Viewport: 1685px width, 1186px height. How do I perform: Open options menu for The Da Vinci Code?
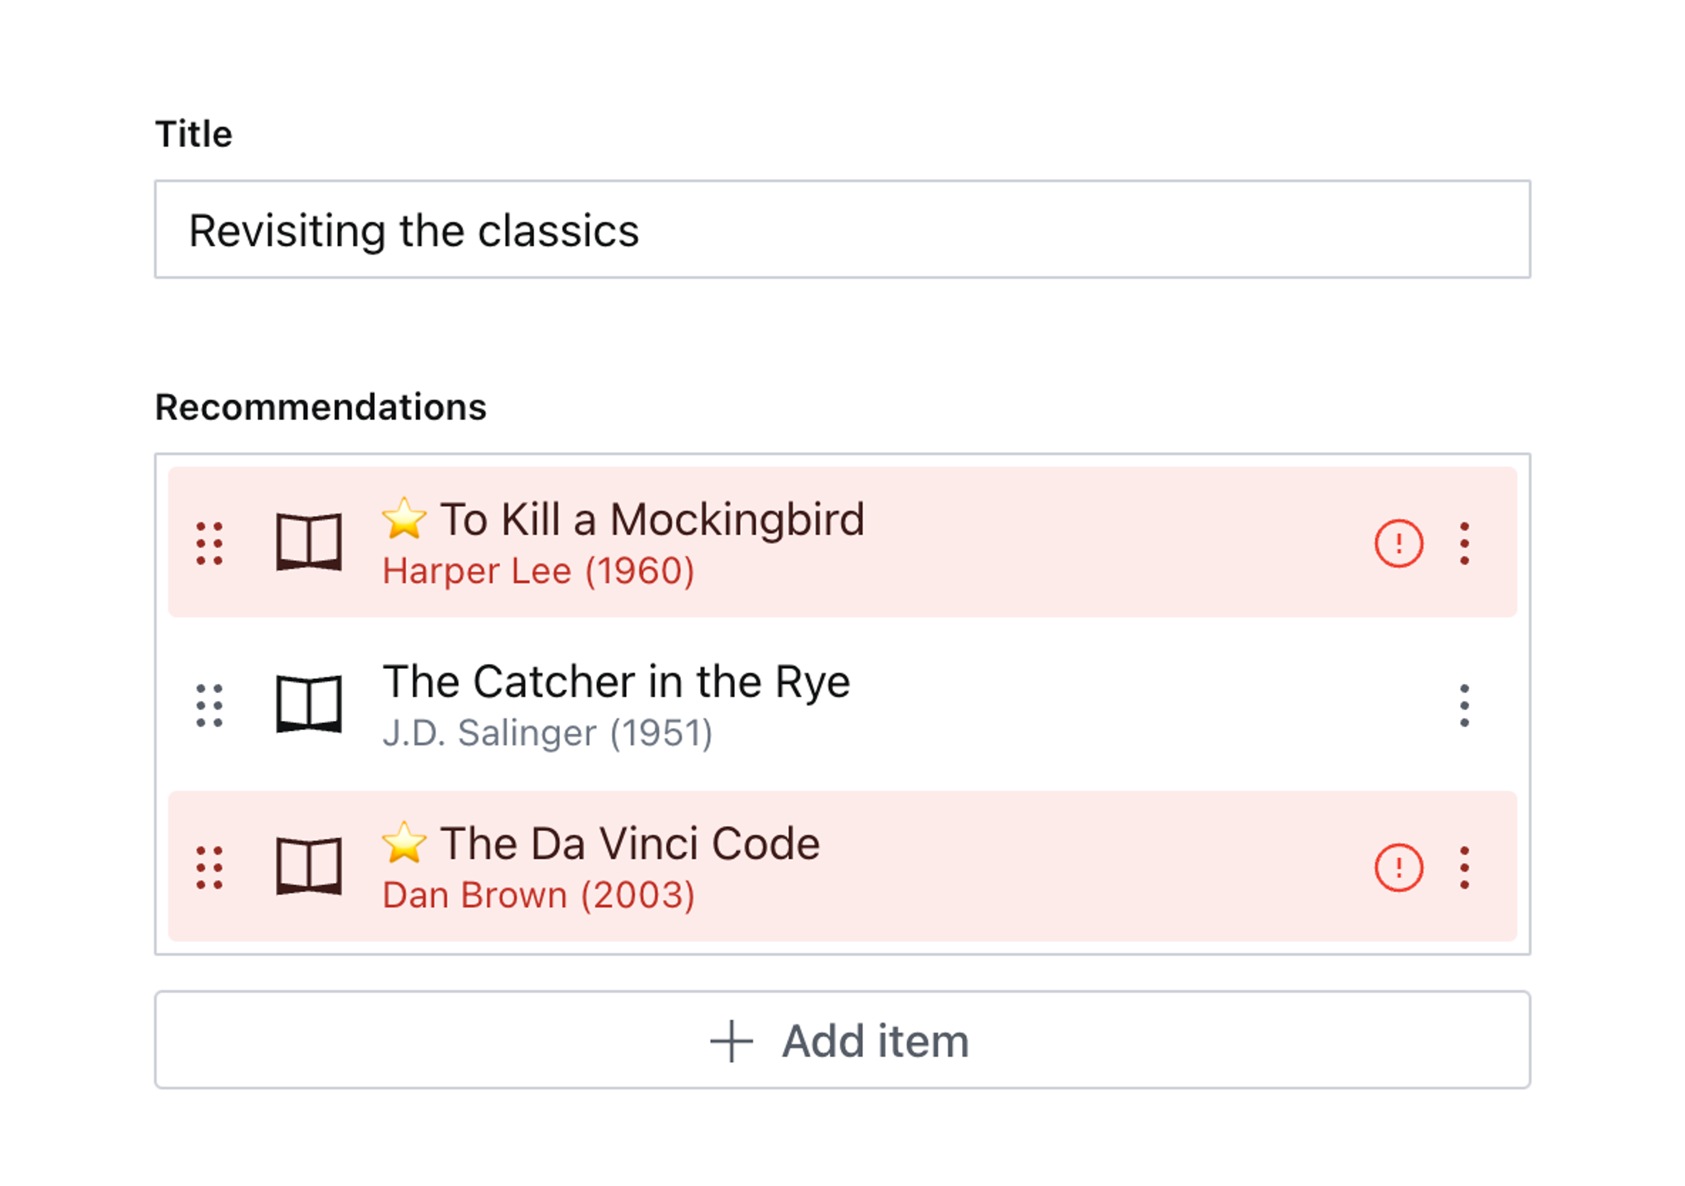(1465, 868)
